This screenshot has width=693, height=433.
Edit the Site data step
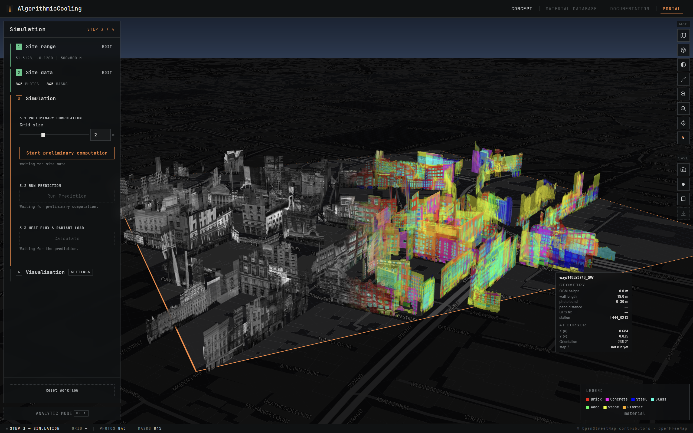tap(107, 73)
